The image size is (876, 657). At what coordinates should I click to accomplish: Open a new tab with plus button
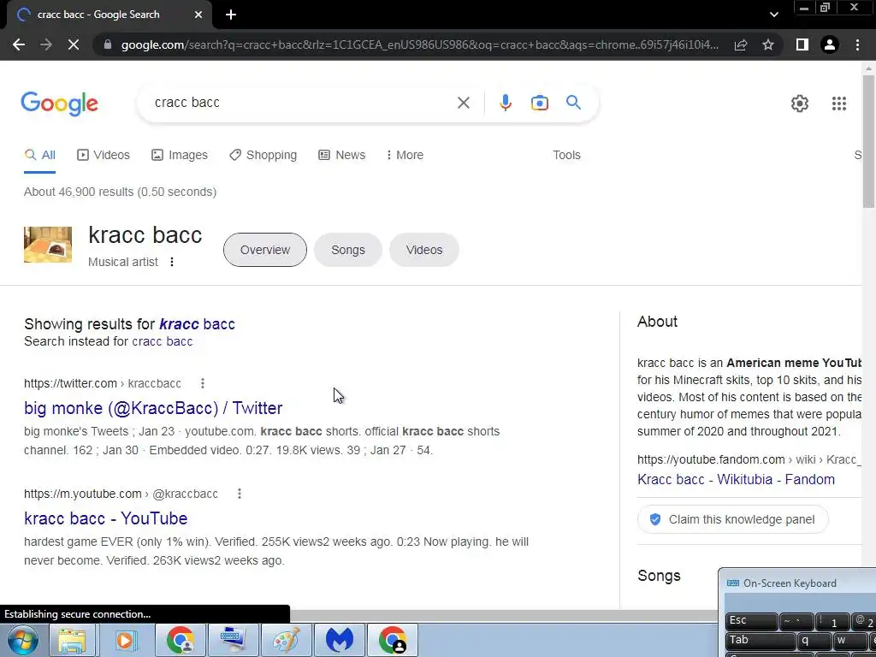[x=231, y=15]
